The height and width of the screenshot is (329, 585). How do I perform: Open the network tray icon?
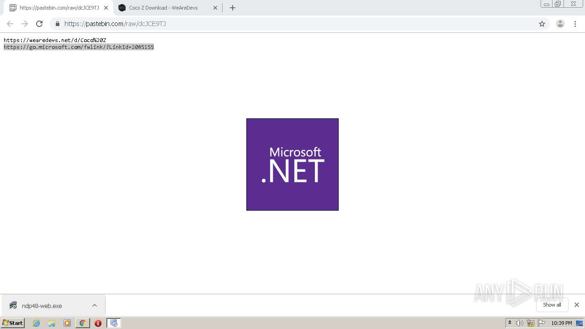tap(531, 323)
